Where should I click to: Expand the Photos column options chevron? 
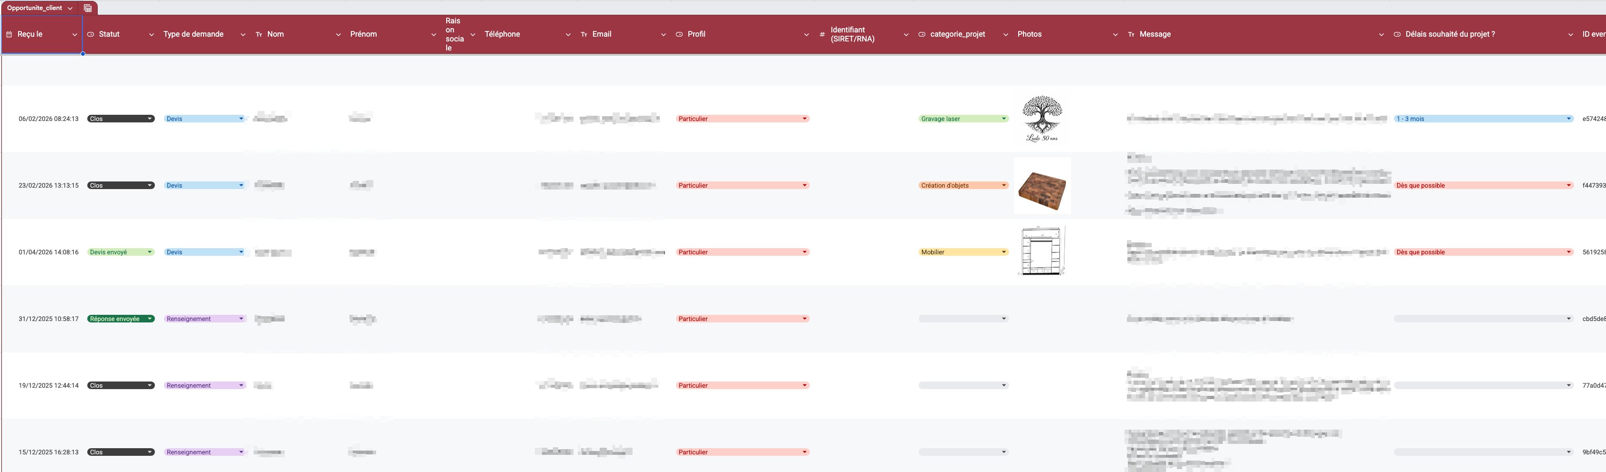click(1115, 35)
